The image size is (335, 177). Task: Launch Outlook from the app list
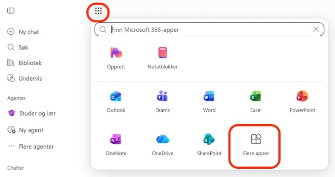click(x=116, y=102)
